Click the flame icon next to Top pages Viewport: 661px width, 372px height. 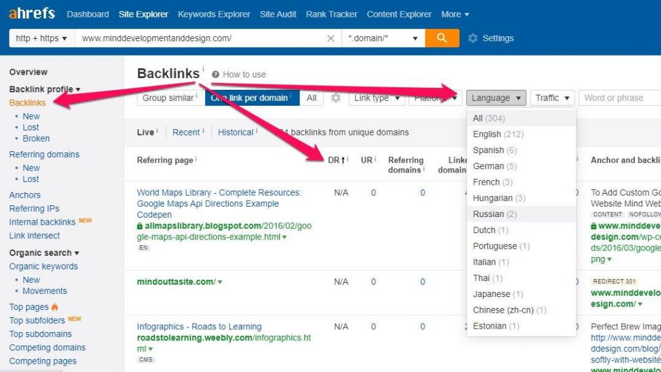pyautogui.click(x=55, y=307)
